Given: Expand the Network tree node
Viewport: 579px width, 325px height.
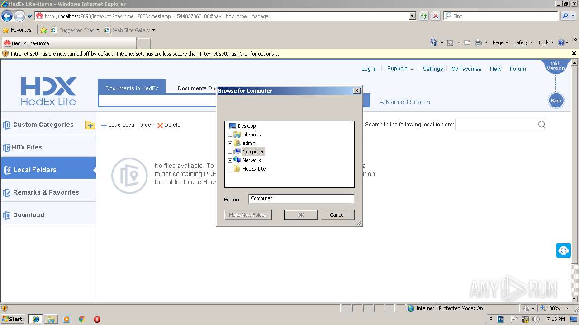Looking at the screenshot, I should pos(230,160).
